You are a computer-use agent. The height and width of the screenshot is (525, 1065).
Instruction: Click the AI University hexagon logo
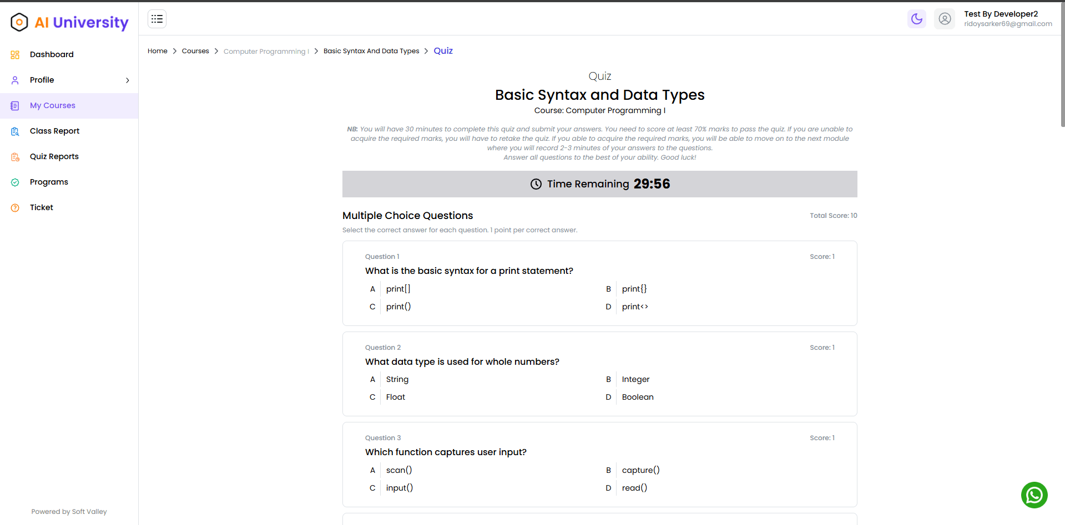tap(19, 22)
